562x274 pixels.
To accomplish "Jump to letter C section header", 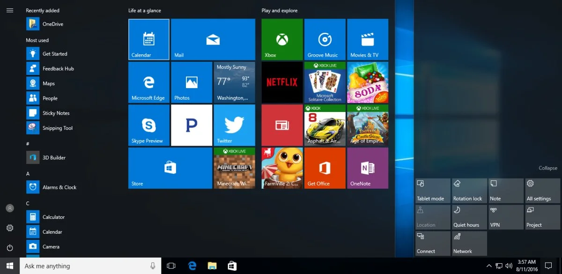I will [x=28, y=203].
